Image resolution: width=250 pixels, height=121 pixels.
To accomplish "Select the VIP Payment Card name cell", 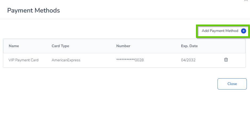I will [23, 60].
